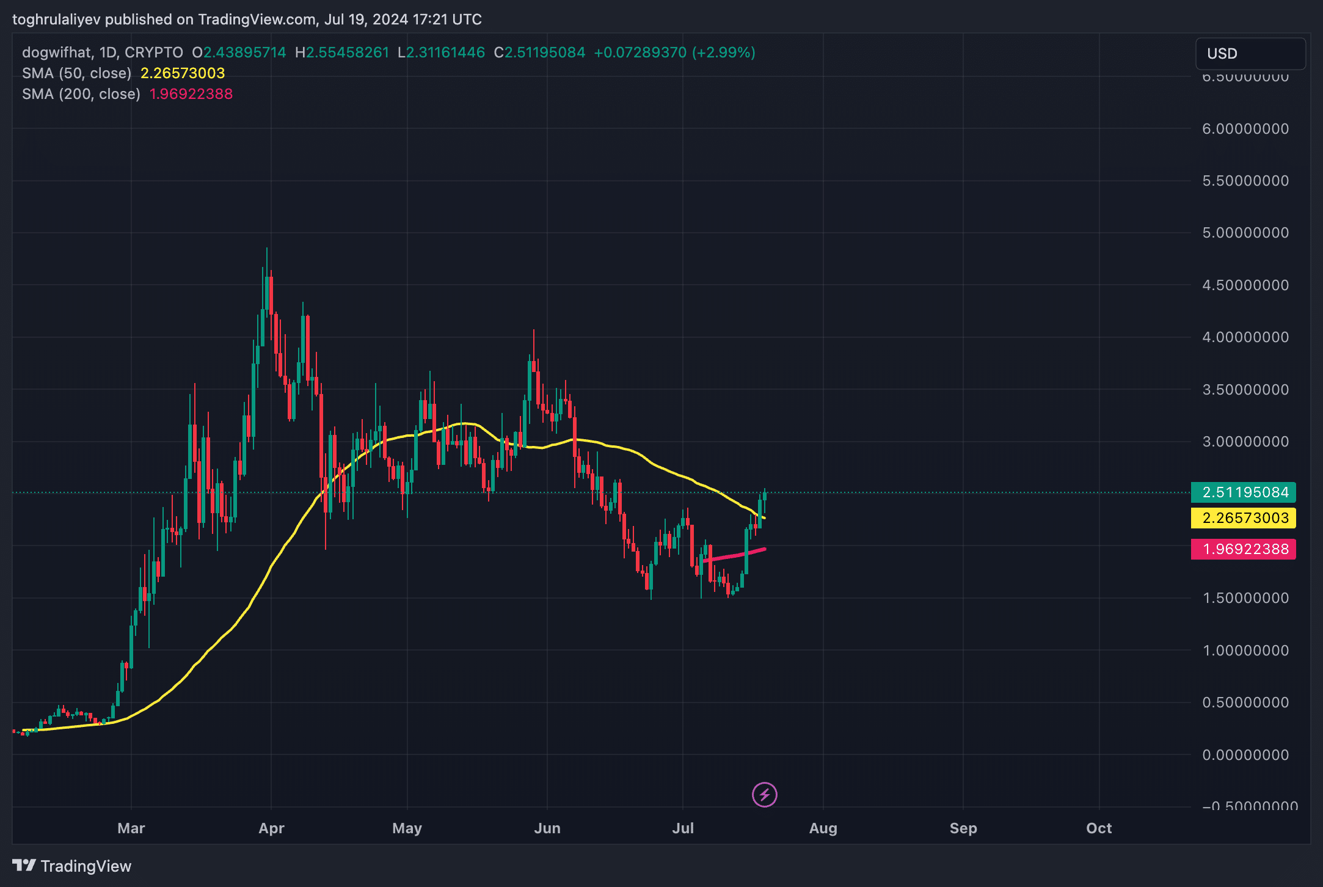Viewport: 1323px width, 887px height.
Task: Click the green current price label 2.51195084
Action: coord(1244,492)
